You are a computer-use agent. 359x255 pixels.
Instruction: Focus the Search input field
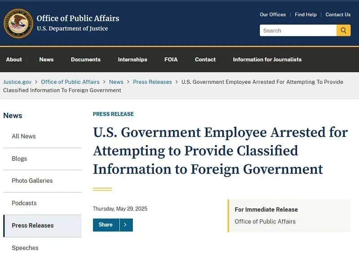point(298,30)
